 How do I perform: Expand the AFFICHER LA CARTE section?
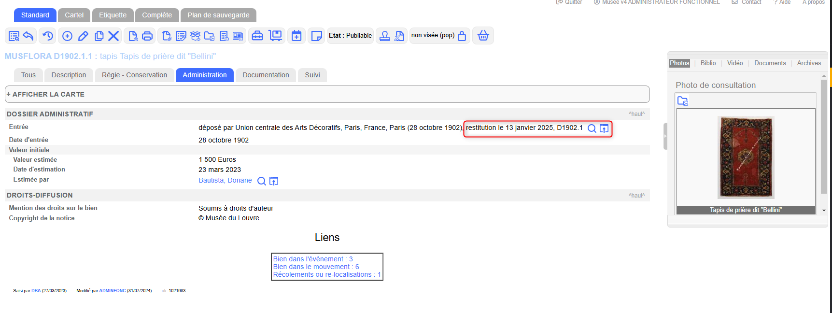pyautogui.click(x=46, y=94)
